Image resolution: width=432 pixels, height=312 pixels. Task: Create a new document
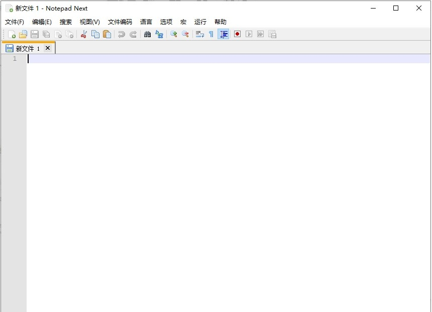pos(12,34)
